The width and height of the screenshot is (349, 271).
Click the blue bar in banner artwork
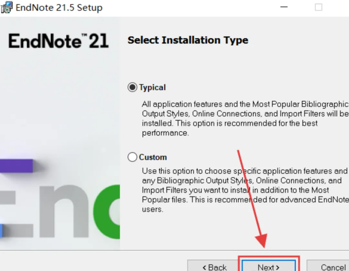pos(1,231)
